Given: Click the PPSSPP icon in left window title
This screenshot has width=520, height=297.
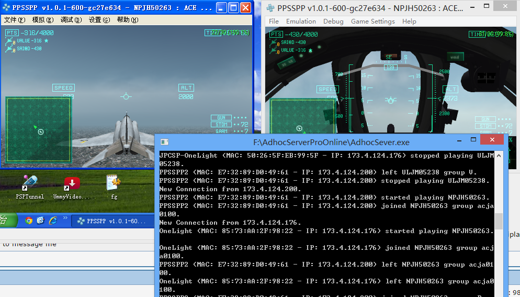Looking at the screenshot, I should click(x=7, y=8).
